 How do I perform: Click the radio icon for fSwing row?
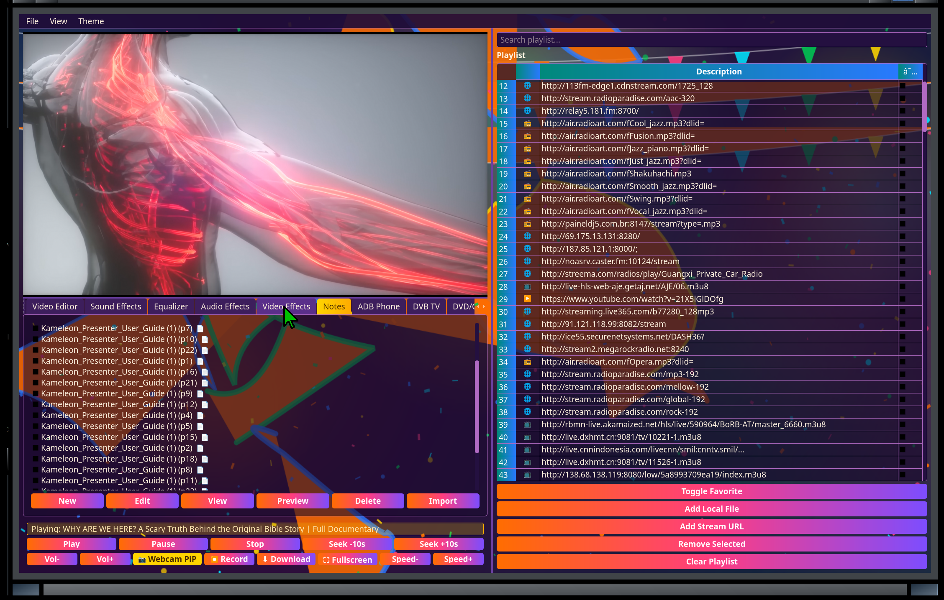527,199
